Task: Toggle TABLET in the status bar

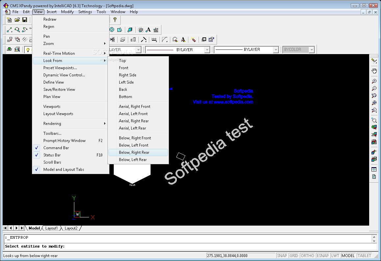Action: pyautogui.click(x=364, y=256)
